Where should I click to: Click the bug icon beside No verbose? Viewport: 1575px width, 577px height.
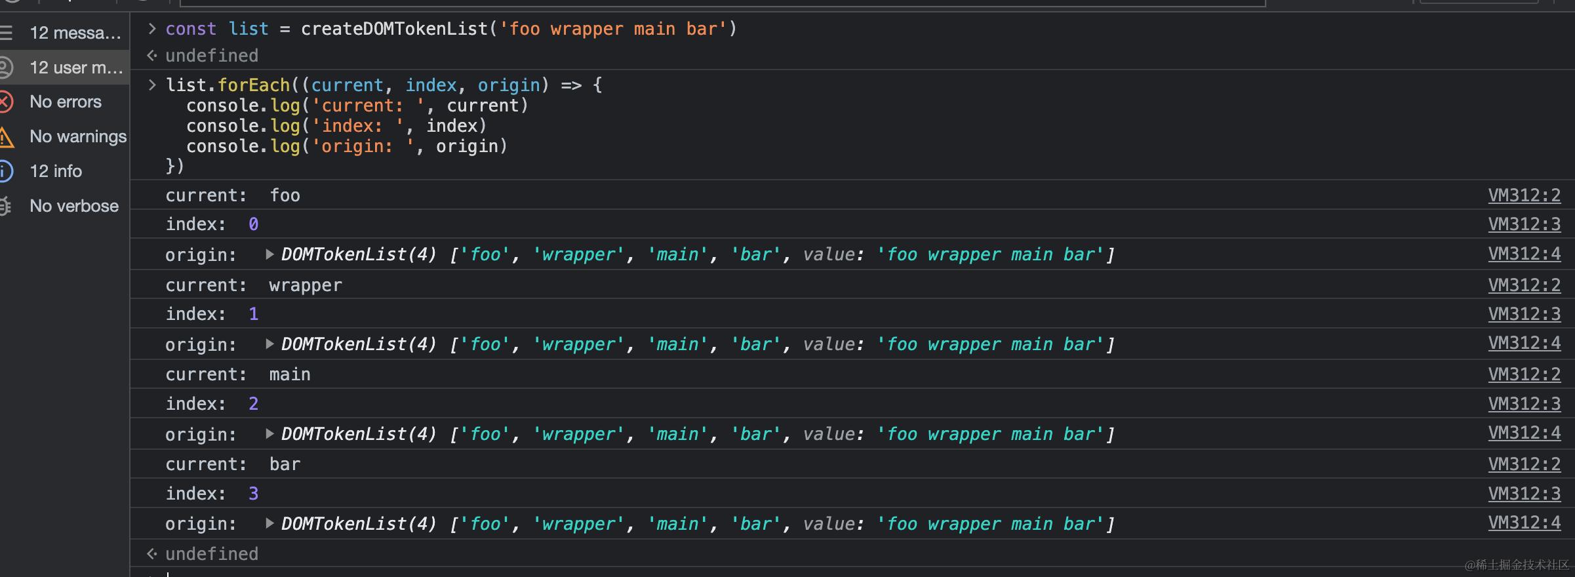[5, 206]
